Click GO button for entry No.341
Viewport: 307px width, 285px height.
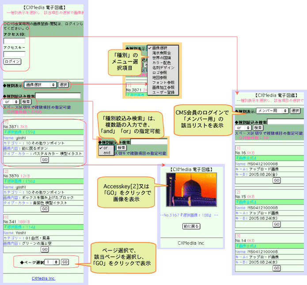pos(45,249)
